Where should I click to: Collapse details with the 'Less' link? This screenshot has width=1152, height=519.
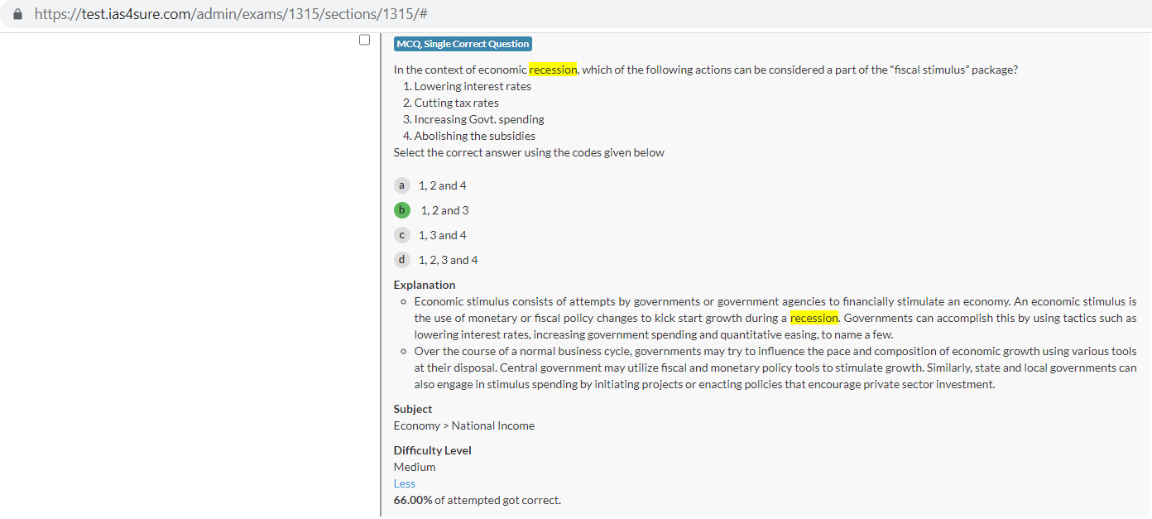(x=405, y=483)
